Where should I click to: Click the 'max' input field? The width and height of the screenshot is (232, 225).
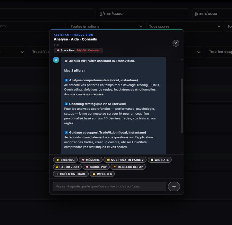coord(32,26)
